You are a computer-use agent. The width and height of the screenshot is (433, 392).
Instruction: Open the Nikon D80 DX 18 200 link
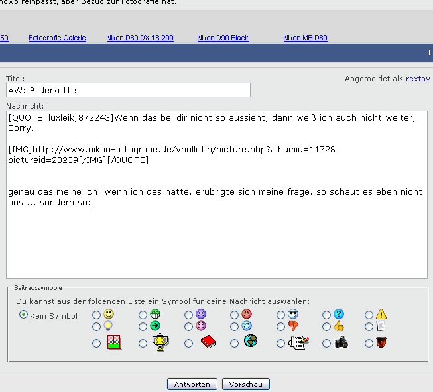tap(140, 38)
